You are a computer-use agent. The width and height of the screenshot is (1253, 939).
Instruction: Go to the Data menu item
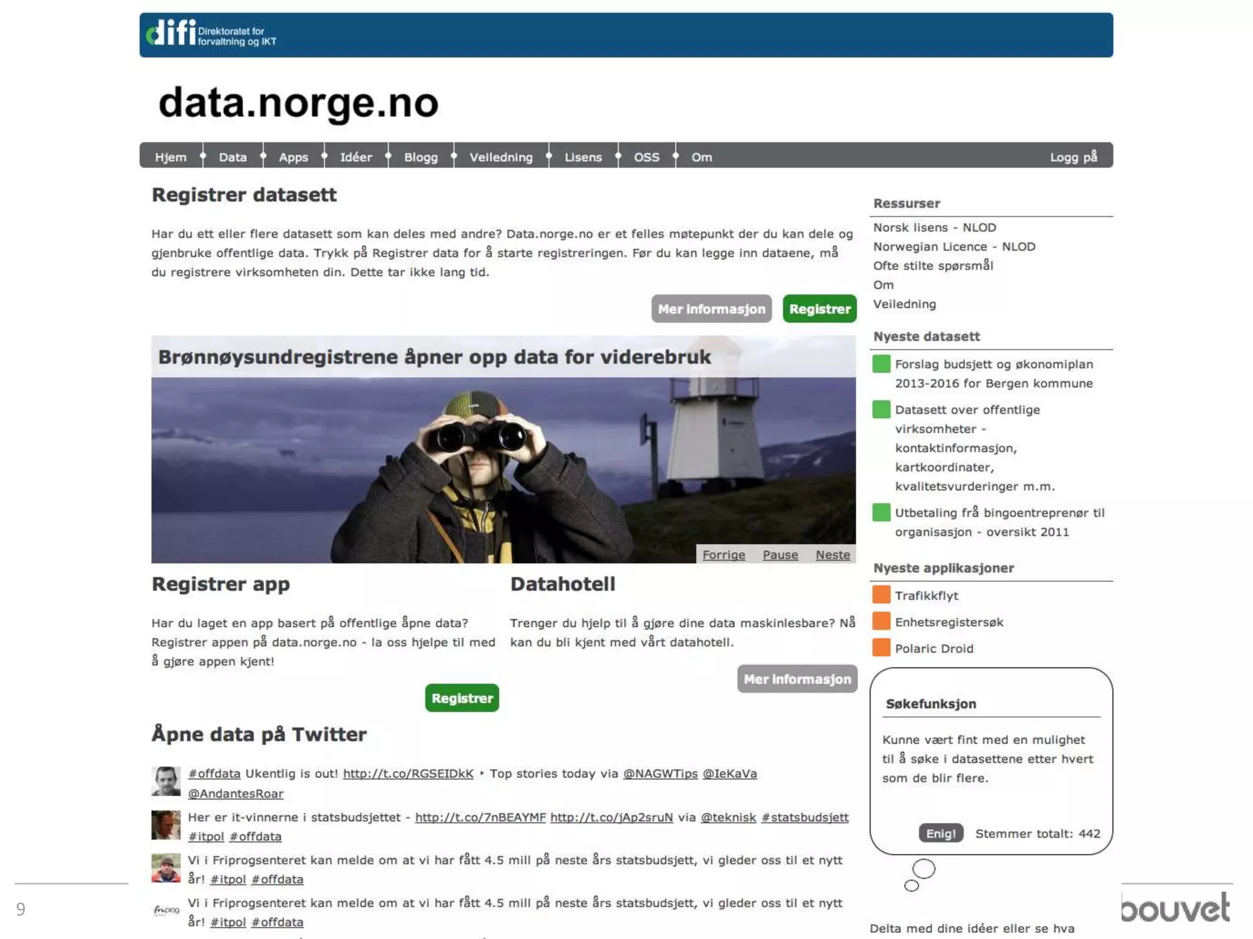(233, 157)
